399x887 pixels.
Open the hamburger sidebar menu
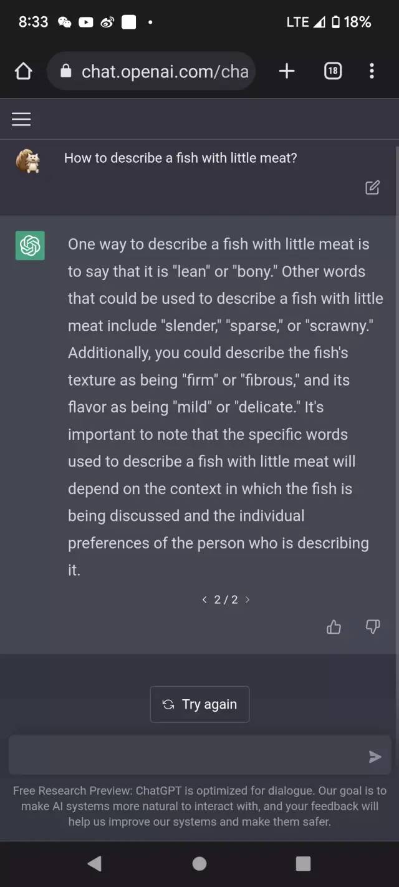21,119
